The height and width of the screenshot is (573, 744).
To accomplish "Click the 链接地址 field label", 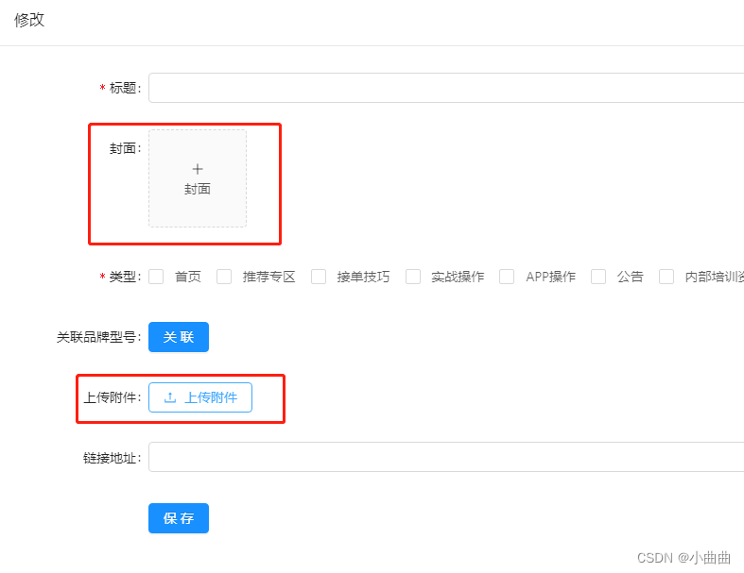I will point(112,458).
